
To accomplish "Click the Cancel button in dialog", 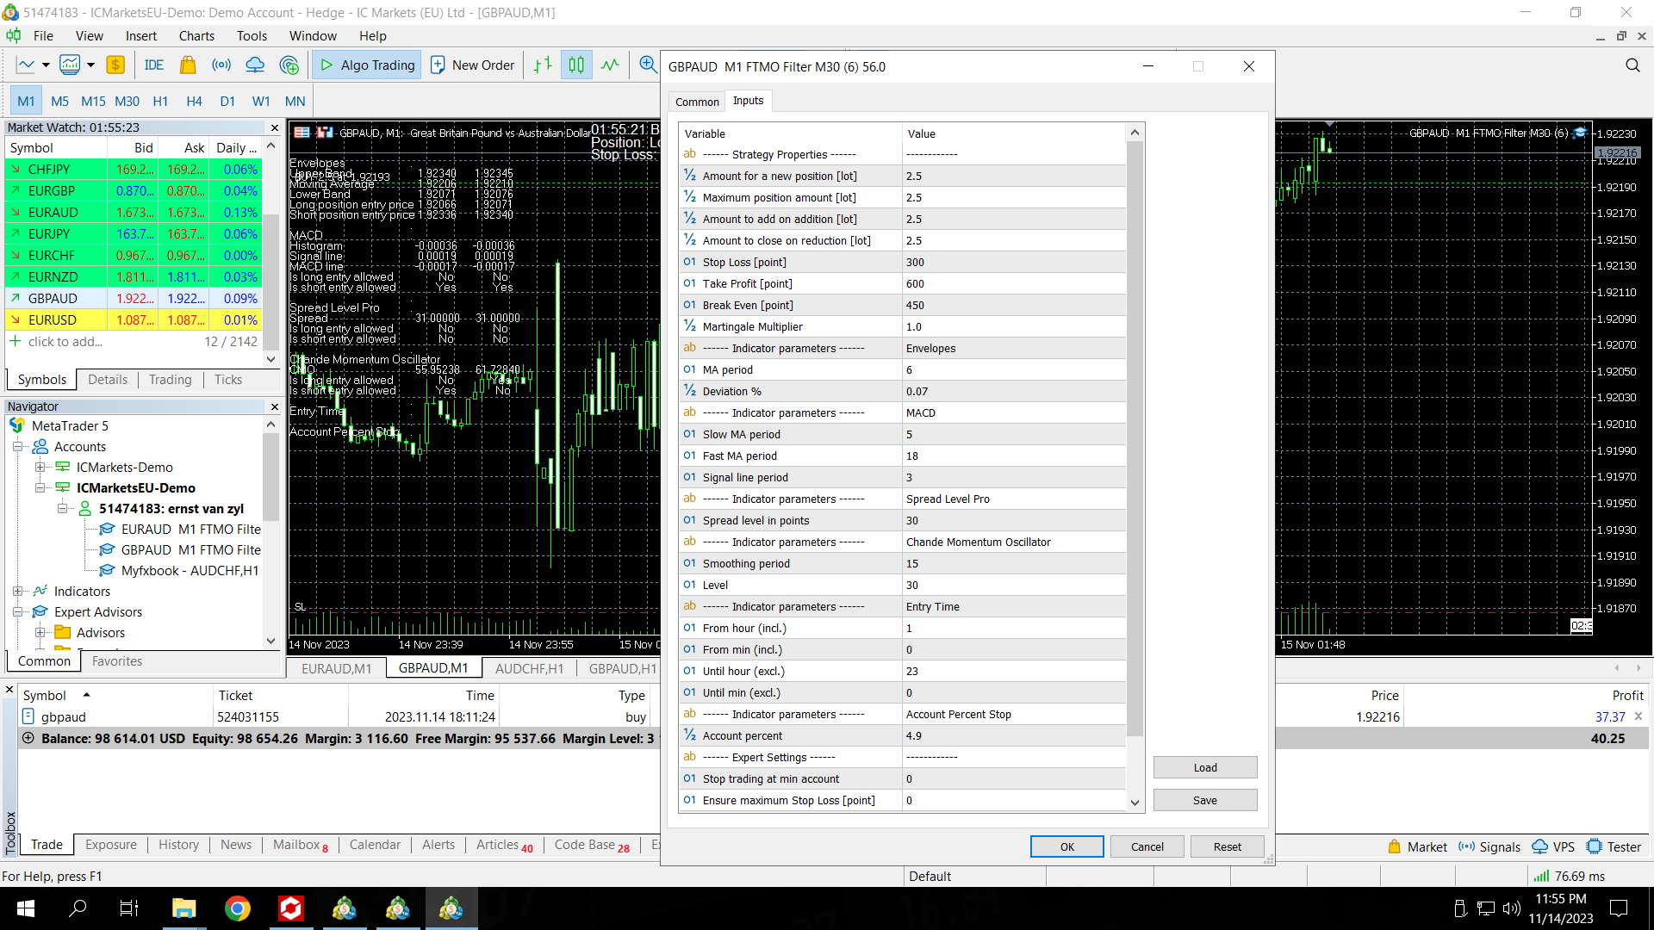I will (1147, 846).
